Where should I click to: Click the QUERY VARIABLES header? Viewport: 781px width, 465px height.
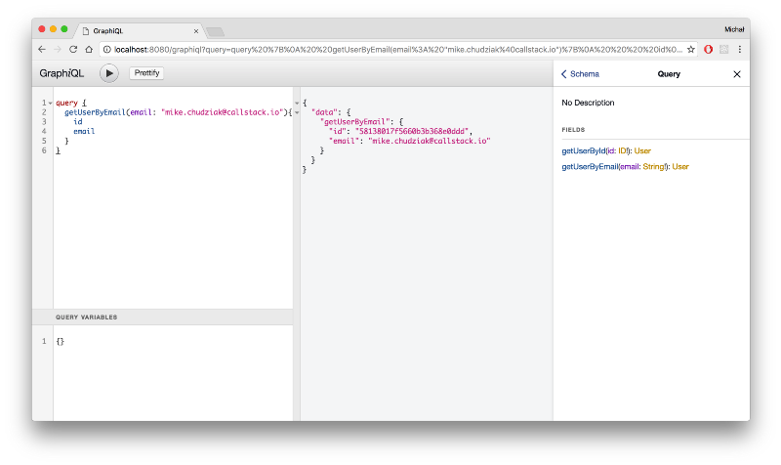click(162, 317)
